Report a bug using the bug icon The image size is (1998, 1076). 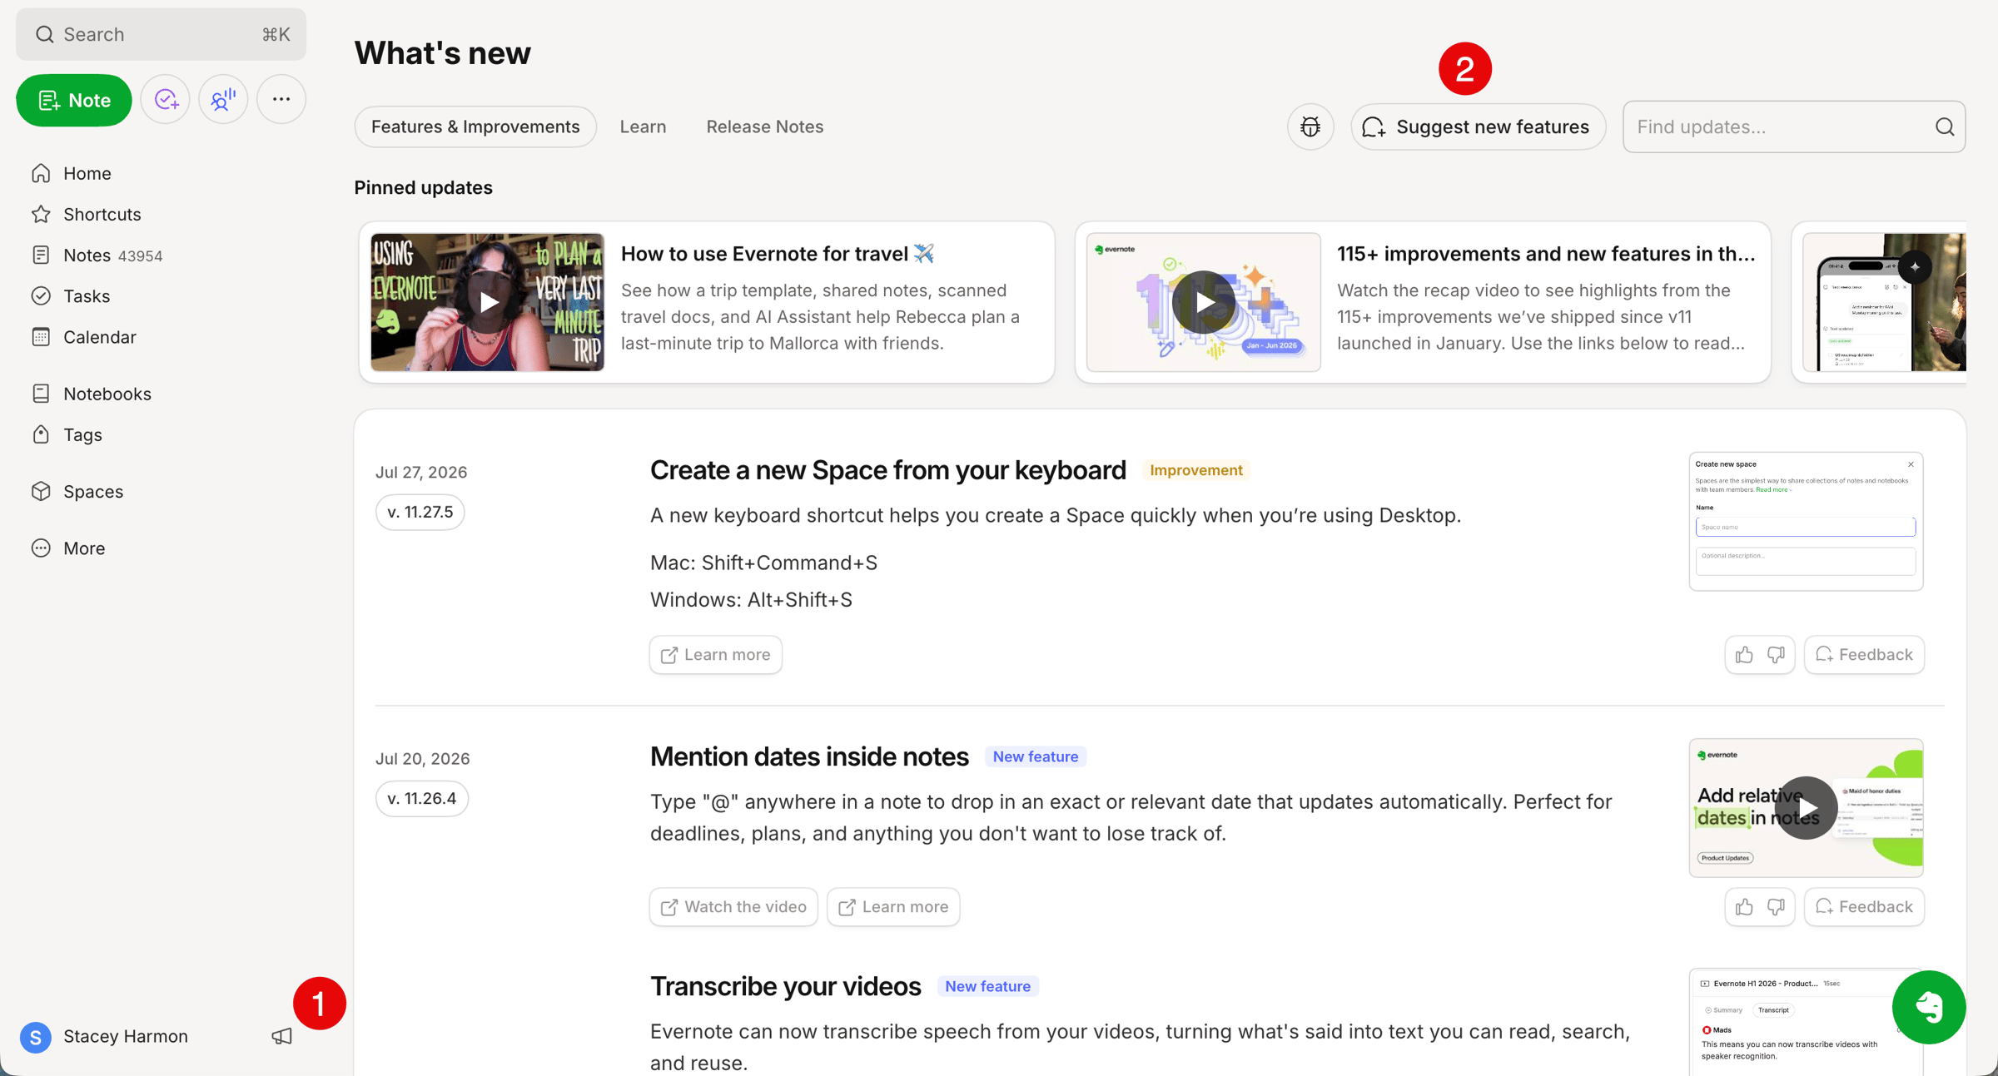pos(1310,126)
